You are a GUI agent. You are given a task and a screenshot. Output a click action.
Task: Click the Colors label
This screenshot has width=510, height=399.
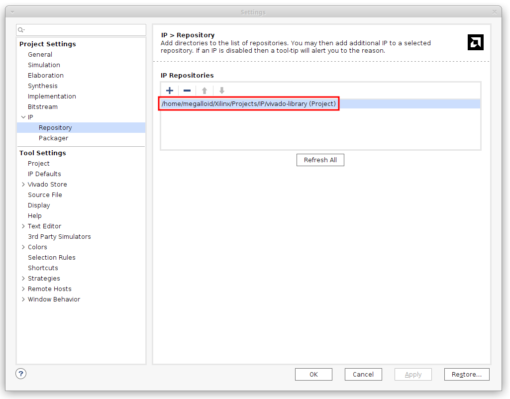coord(37,247)
